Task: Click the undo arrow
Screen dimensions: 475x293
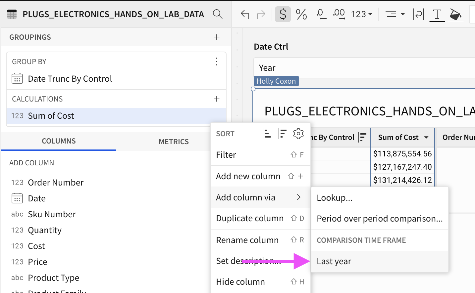Action: 245,14
